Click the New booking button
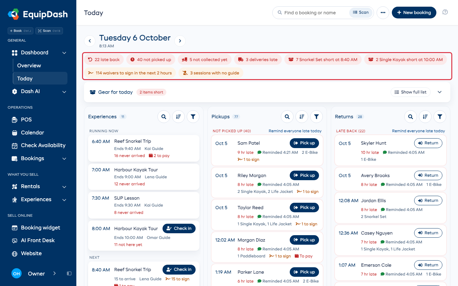Screen dimensions: 458x286 [414, 13]
